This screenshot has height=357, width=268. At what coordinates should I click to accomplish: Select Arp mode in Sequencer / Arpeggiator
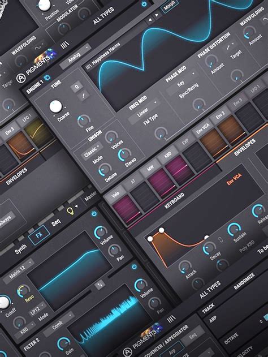coord(172,351)
